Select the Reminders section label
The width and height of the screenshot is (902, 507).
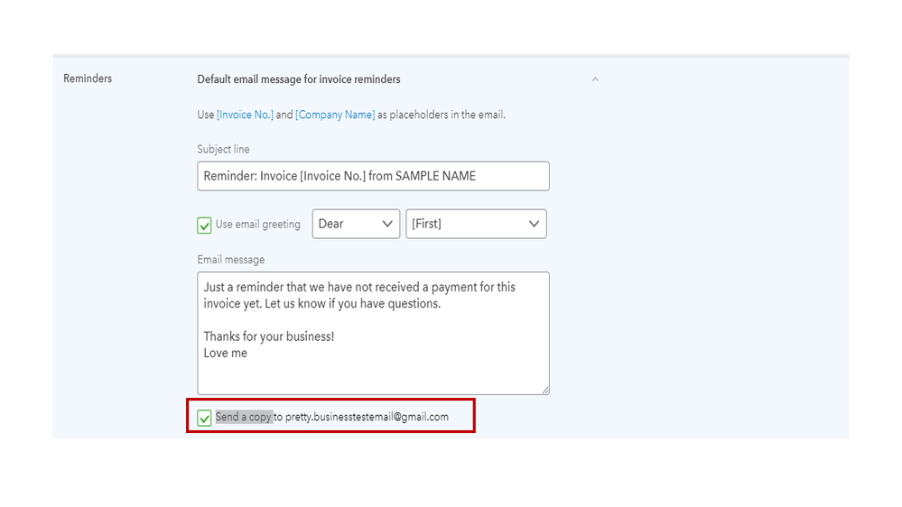[x=88, y=78]
